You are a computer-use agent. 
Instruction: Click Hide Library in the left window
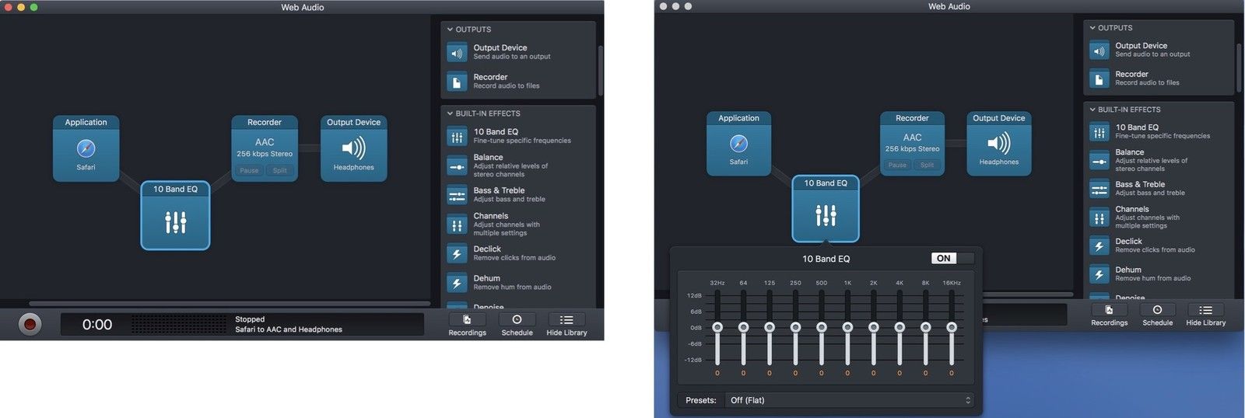click(x=566, y=325)
